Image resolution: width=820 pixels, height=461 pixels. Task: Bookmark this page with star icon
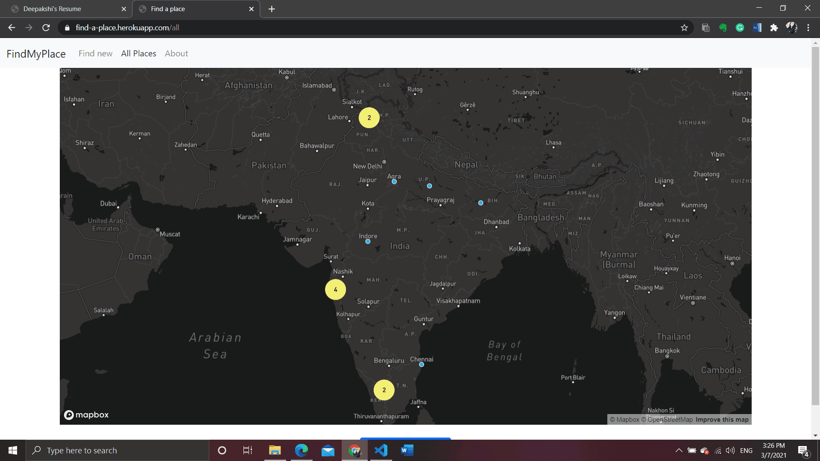point(684,28)
